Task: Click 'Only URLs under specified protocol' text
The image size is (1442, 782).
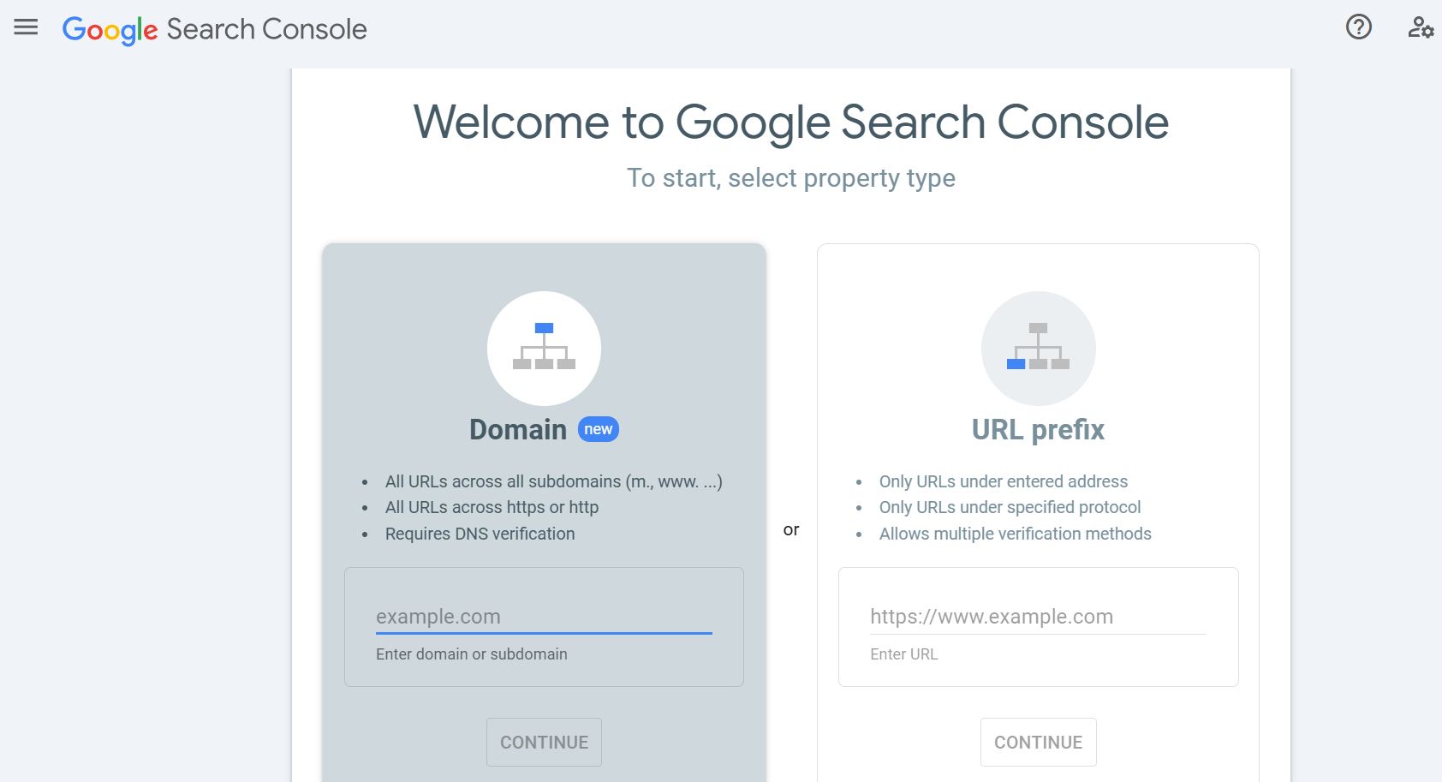Action: [x=1010, y=507]
